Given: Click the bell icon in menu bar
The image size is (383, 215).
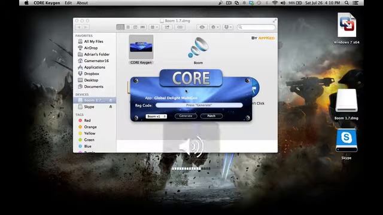Looking at the screenshot, I should pos(244,3).
